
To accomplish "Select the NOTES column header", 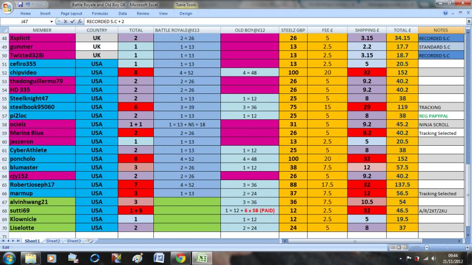I will pyautogui.click(x=441, y=30).
